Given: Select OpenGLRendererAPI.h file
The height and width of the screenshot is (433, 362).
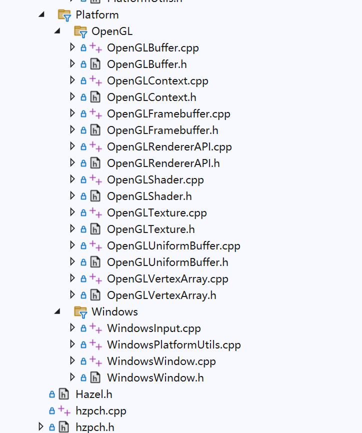Looking at the screenshot, I should 163,163.
